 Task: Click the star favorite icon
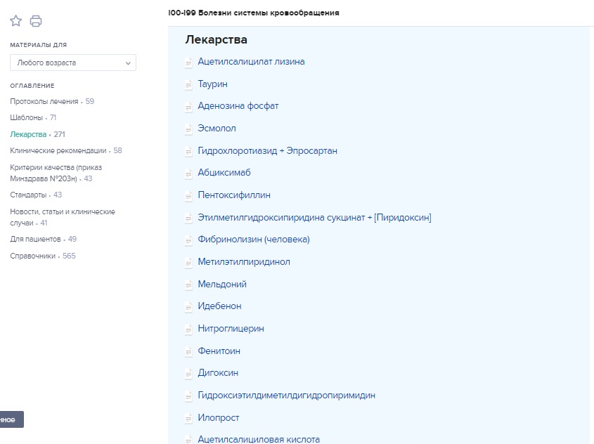[x=16, y=21]
